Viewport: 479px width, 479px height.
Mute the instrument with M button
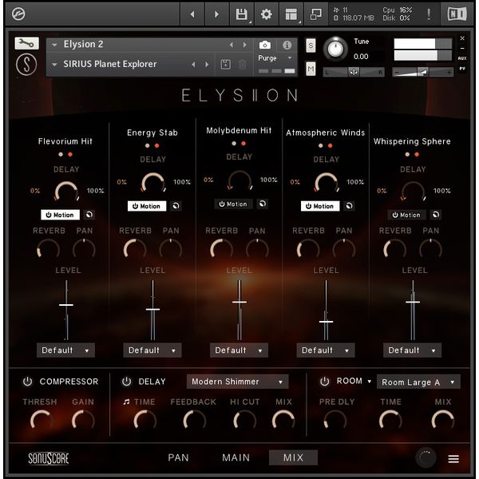[311, 69]
